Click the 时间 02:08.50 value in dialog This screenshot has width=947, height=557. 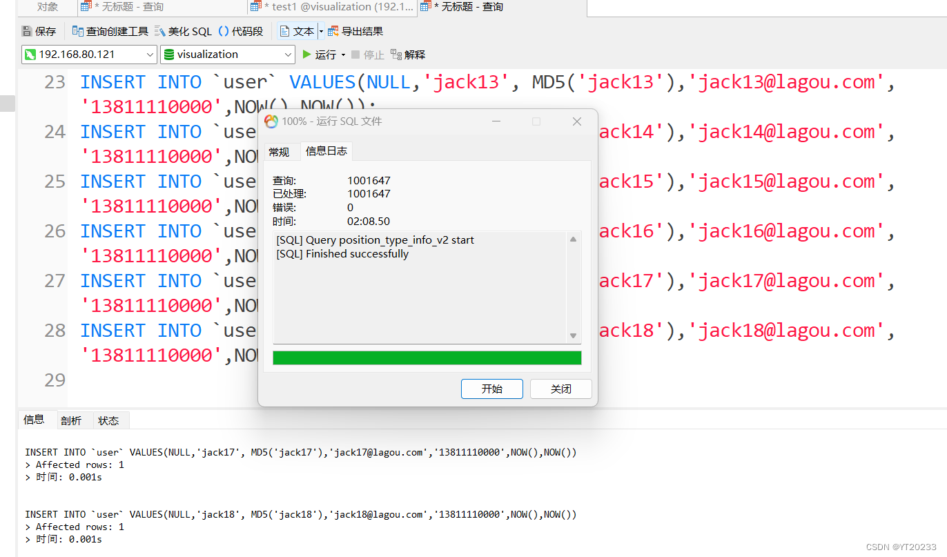tap(369, 222)
